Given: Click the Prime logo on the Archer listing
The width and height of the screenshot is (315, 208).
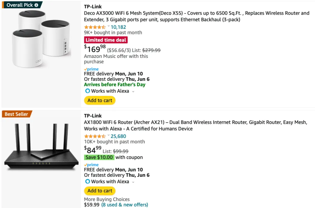Looking at the screenshot, I should pos(91,165).
